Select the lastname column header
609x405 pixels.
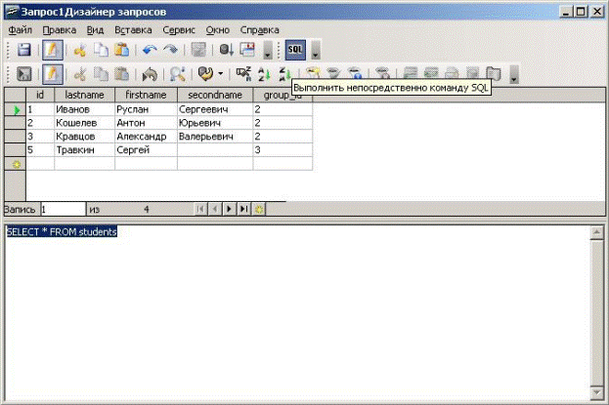[x=85, y=95]
